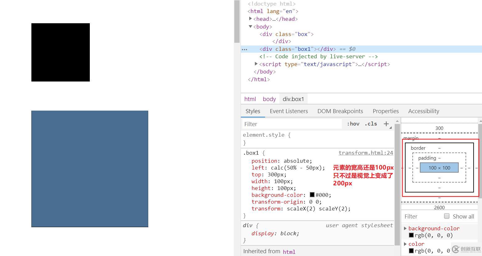Open the class editor with .cls button
This screenshot has width=482, height=256.
(x=370, y=124)
